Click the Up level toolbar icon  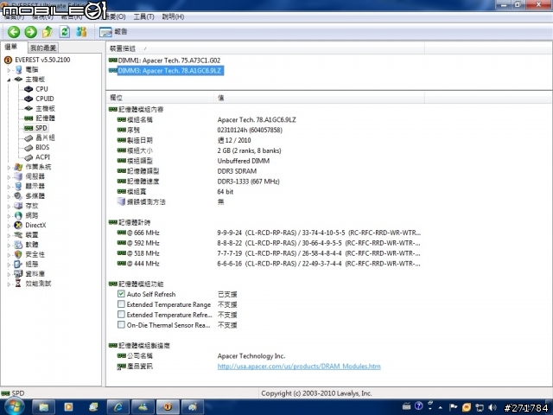[x=48, y=32]
